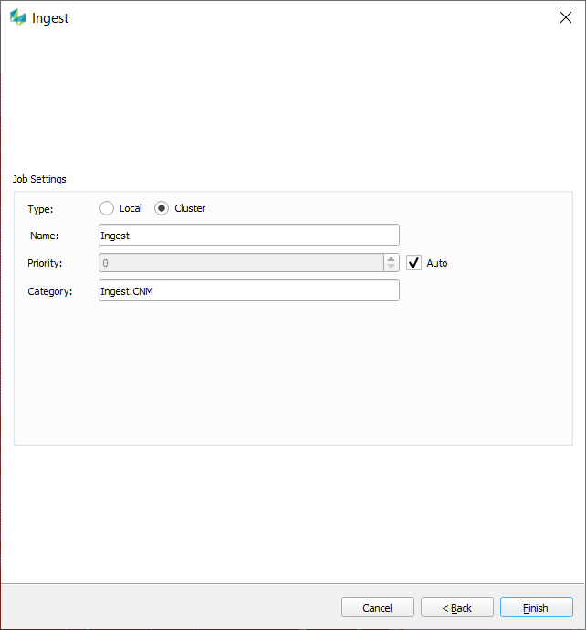
Task: Click the "Name:" field label
Action: 44,236
